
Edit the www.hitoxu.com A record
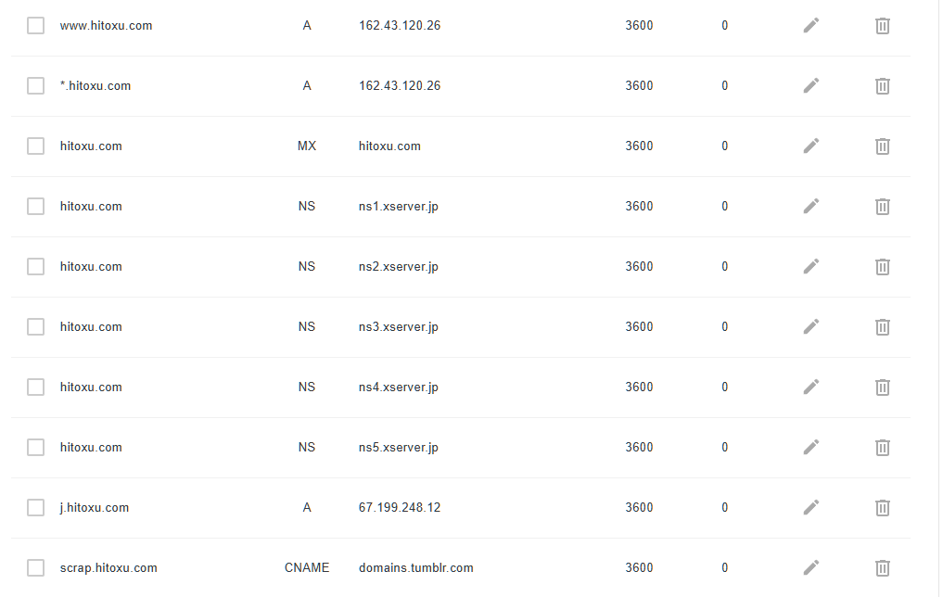pyautogui.click(x=811, y=26)
